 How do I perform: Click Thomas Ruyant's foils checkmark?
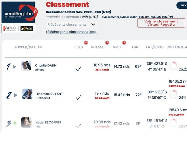(78, 97)
